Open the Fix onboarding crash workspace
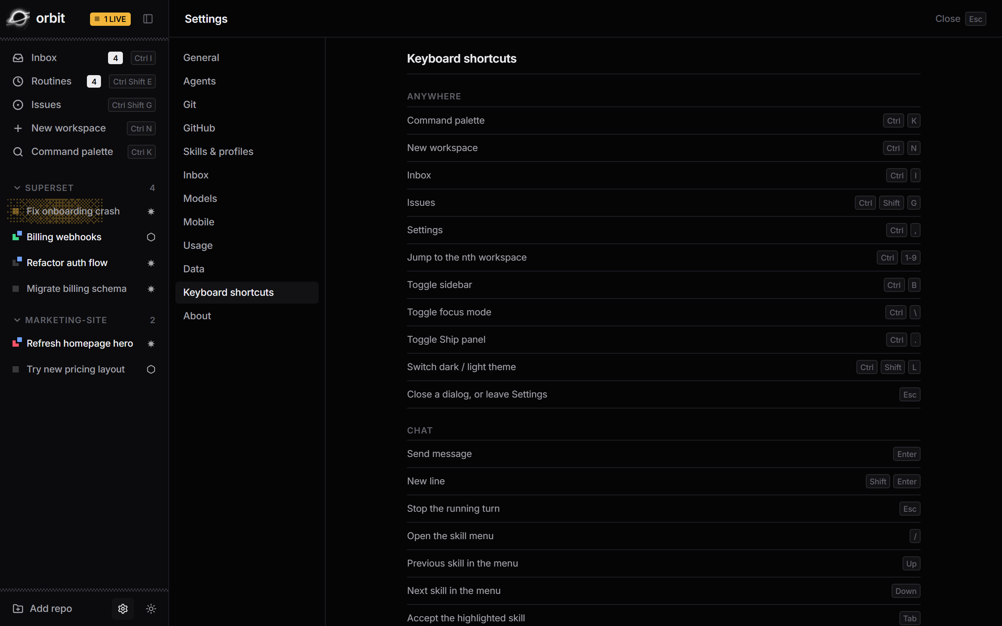1002x626 pixels. point(84,211)
